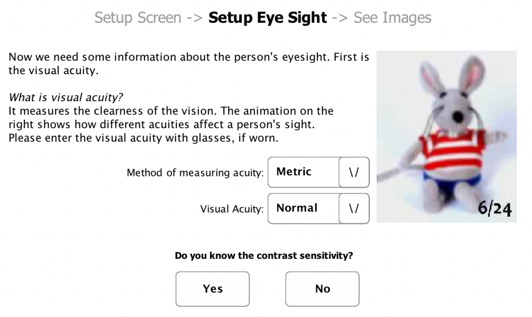Click the 'What is visual acuity?' italic heading

pos(65,98)
